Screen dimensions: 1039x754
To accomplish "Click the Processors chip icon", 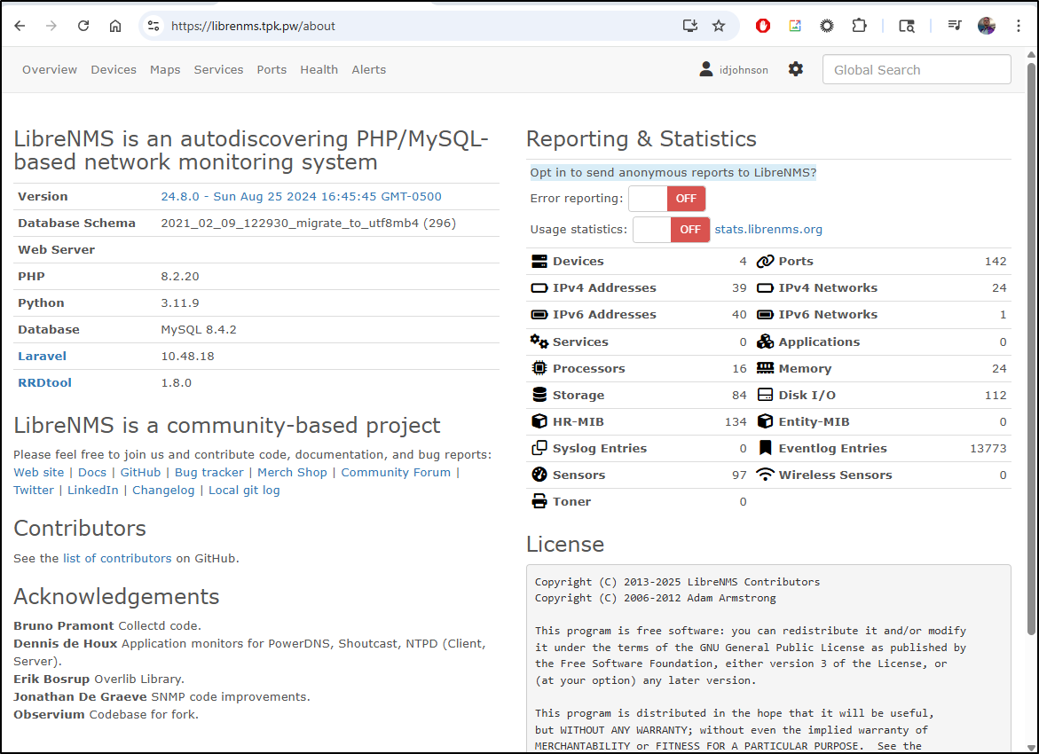I will coord(539,368).
